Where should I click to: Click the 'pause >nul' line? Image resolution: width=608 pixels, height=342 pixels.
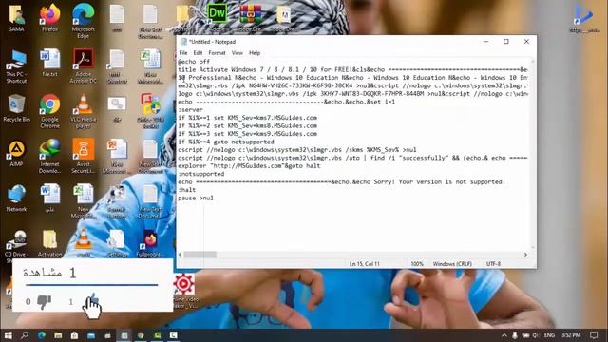(x=196, y=198)
